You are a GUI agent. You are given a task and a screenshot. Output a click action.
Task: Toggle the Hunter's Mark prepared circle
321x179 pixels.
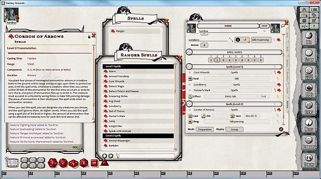190,90
